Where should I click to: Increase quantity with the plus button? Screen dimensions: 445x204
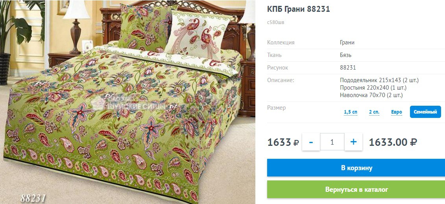pyautogui.click(x=353, y=142)
